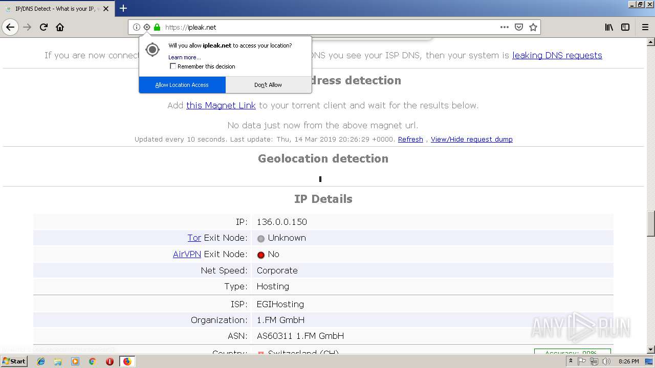Viewport: 655px width, 368px height.
Task: Click Don't Allow location button
Action: (268, 85)
